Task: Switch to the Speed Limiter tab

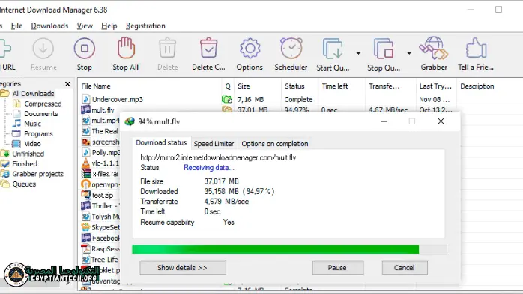Action: tap(214, 144)
